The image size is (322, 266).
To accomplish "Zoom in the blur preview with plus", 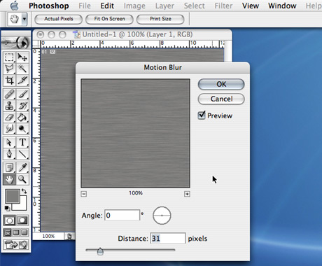I will click(187, 194).
